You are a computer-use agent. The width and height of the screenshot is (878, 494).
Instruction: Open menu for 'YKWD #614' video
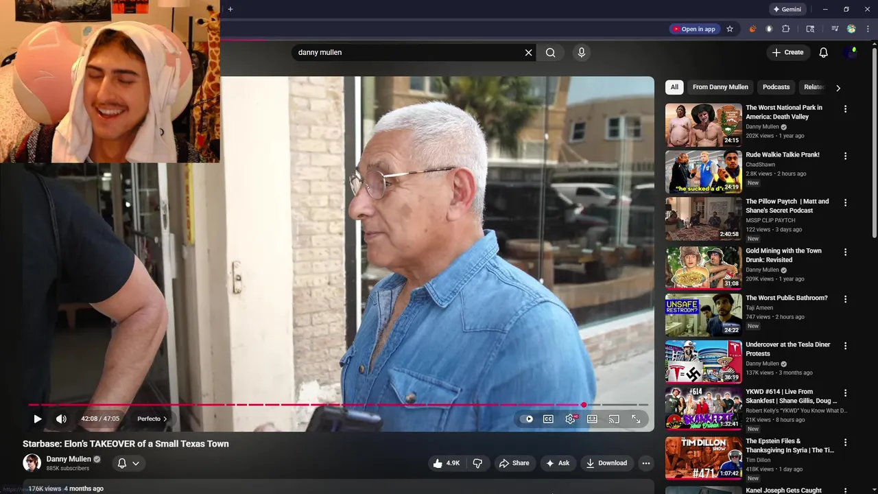pyautogui.click(x=845, y=394)
